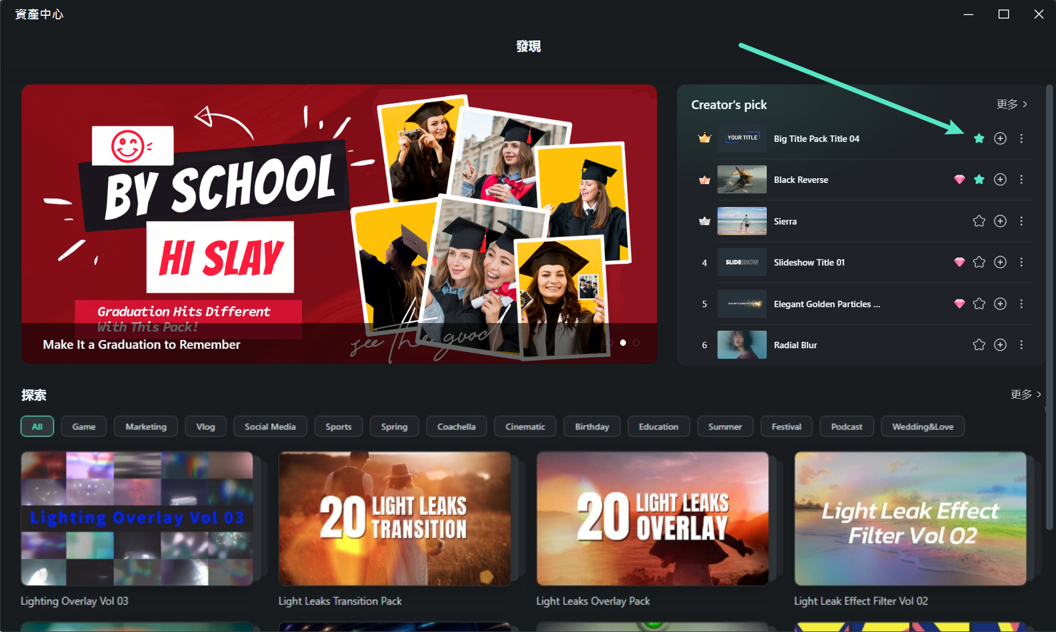
Task: Favorite Radial Blur star
Action: [x=979, y=345]
